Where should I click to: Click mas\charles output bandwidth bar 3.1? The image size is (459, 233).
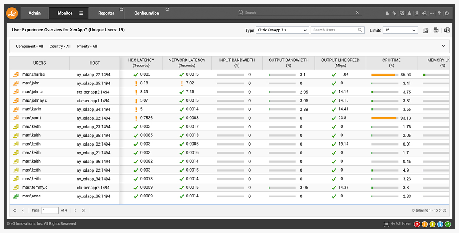282,74
